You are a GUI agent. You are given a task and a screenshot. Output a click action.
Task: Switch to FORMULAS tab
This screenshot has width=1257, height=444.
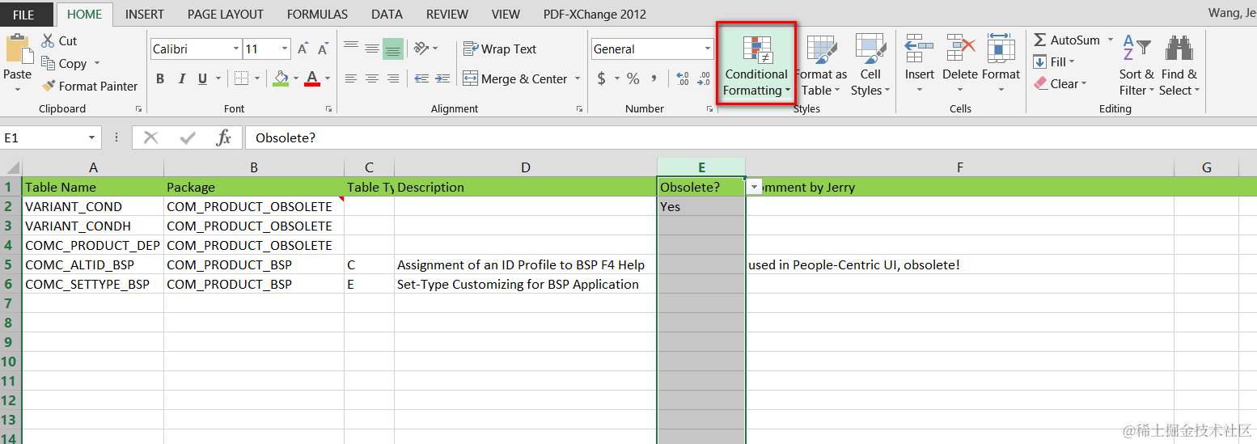(317, 15)
